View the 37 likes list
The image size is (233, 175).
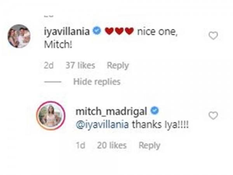click(80, 65)
